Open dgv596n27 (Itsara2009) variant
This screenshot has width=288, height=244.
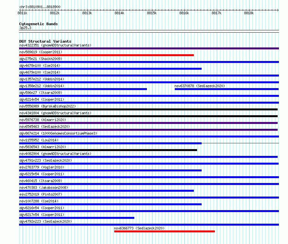click(41, 93)
